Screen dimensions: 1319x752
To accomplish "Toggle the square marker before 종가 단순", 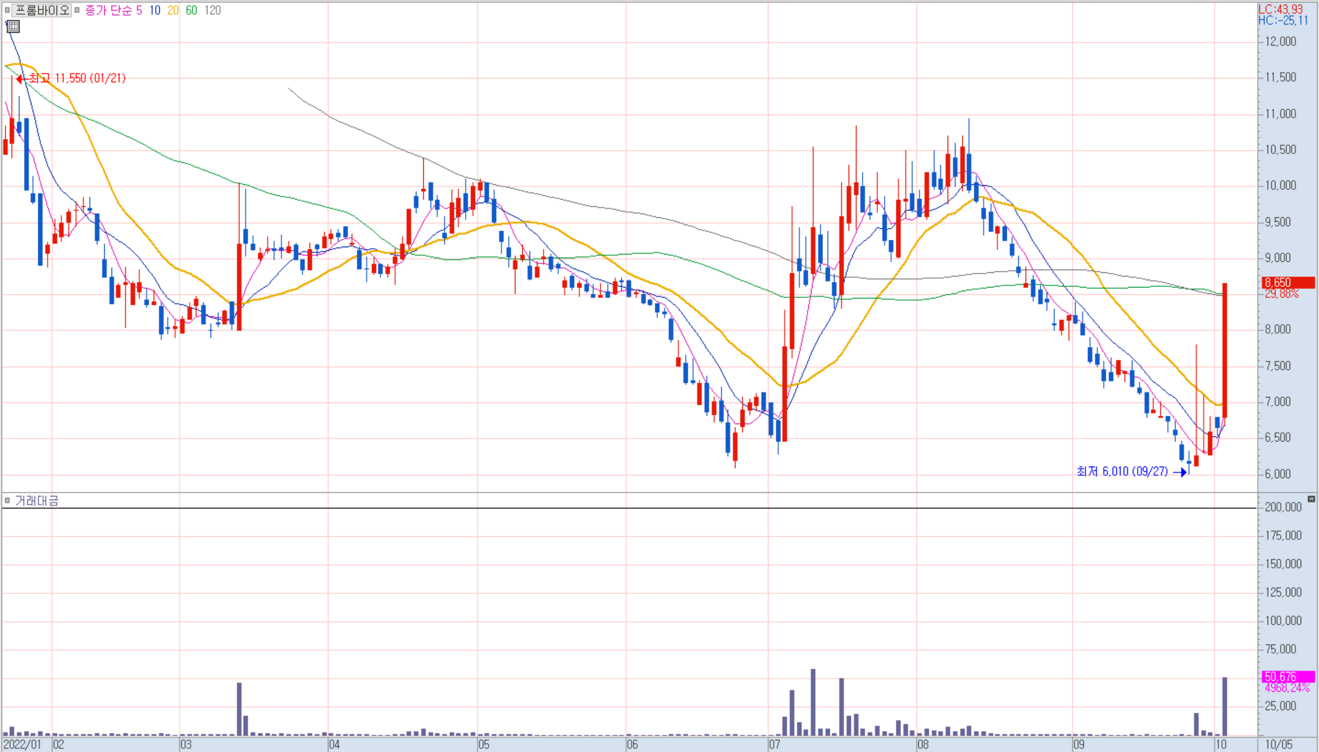I will point(77,10).
